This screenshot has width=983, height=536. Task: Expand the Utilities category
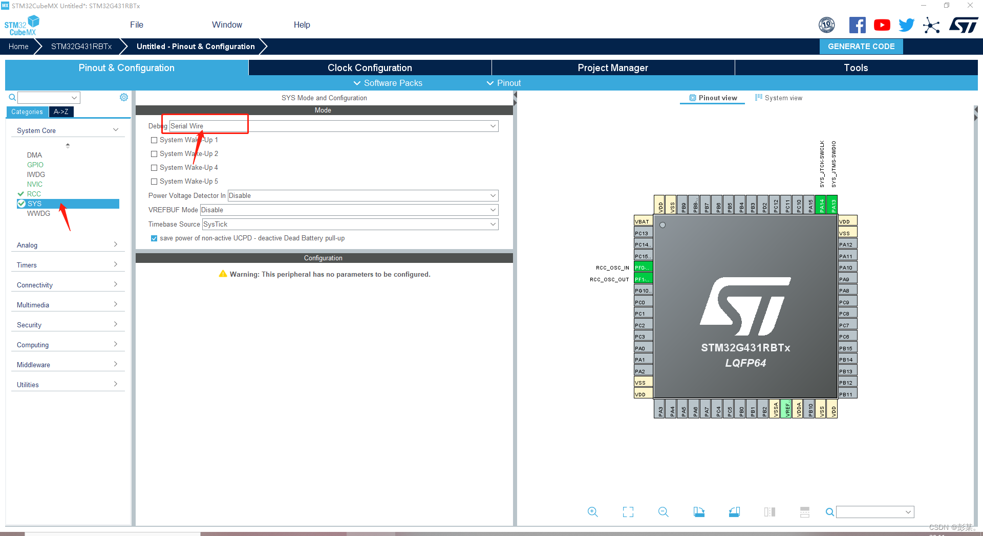pos(68,385)
